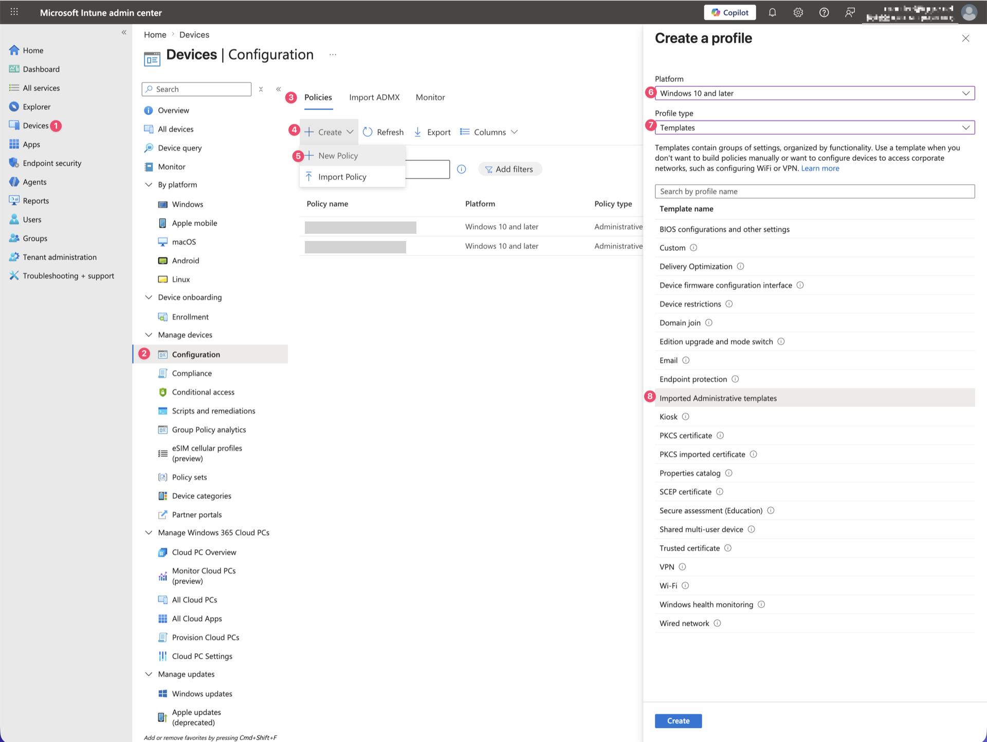Open the Create dropdown menu
987x742 pixels.
pyautogui.click(x=329, y=132)
